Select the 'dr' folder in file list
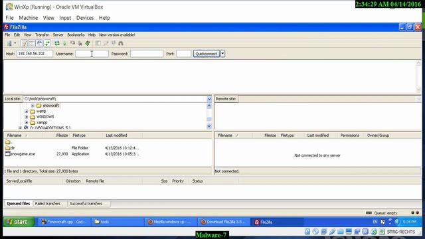 coord(10,148)
